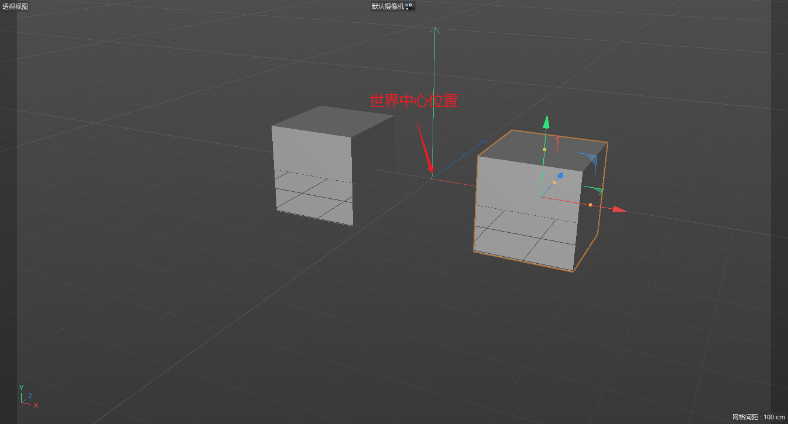Grab the green Y-axis arrowhead of the gizmo
Screen dimensions: 788x424
pos(546,122)
